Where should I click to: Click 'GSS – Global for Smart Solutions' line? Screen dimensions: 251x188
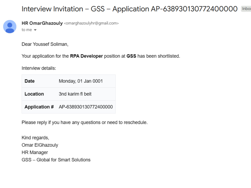56,160
